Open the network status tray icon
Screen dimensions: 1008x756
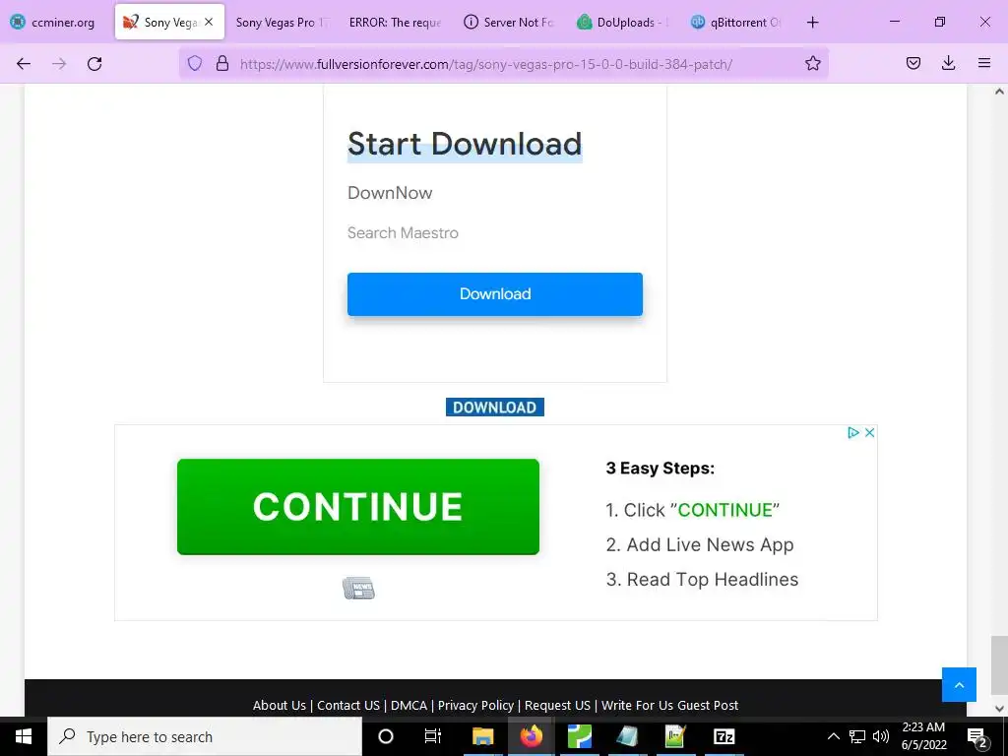click(857, 736)
